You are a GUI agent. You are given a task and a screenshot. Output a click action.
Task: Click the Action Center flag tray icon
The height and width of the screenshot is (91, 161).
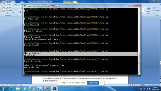[141, 89]
